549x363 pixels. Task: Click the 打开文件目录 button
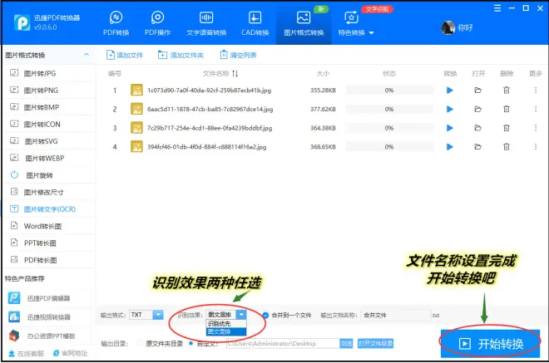tap(374, 343)
